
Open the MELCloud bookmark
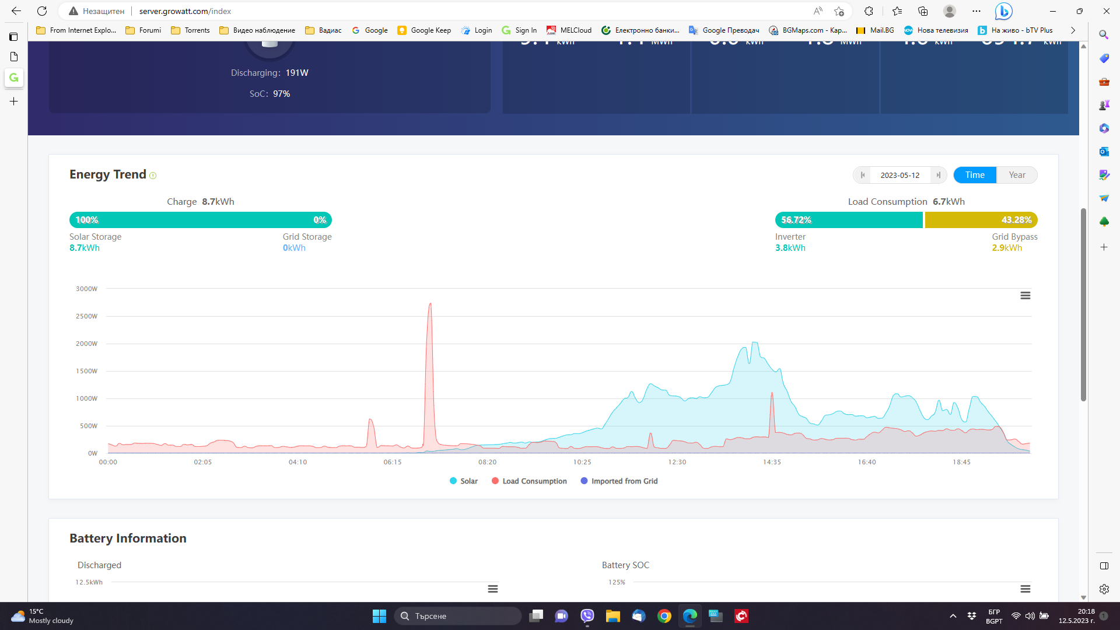[x=569, y=30]
